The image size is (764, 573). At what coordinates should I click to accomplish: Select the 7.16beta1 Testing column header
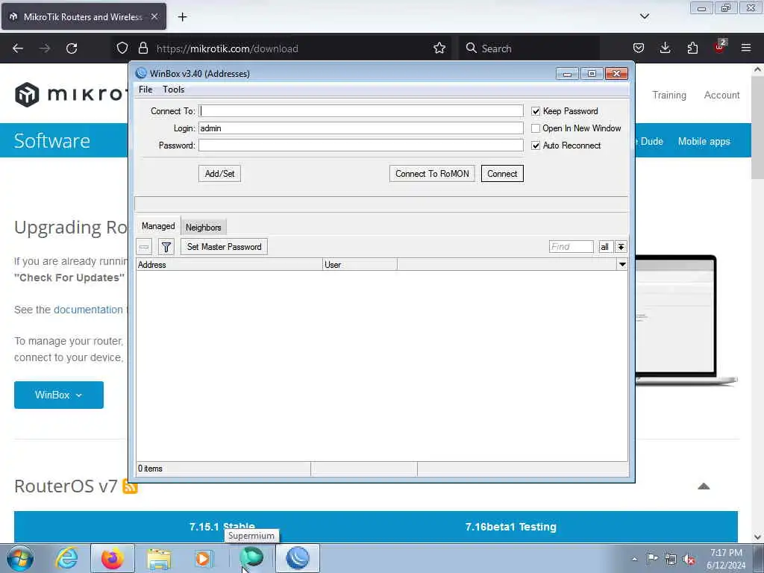coord(510,527)
